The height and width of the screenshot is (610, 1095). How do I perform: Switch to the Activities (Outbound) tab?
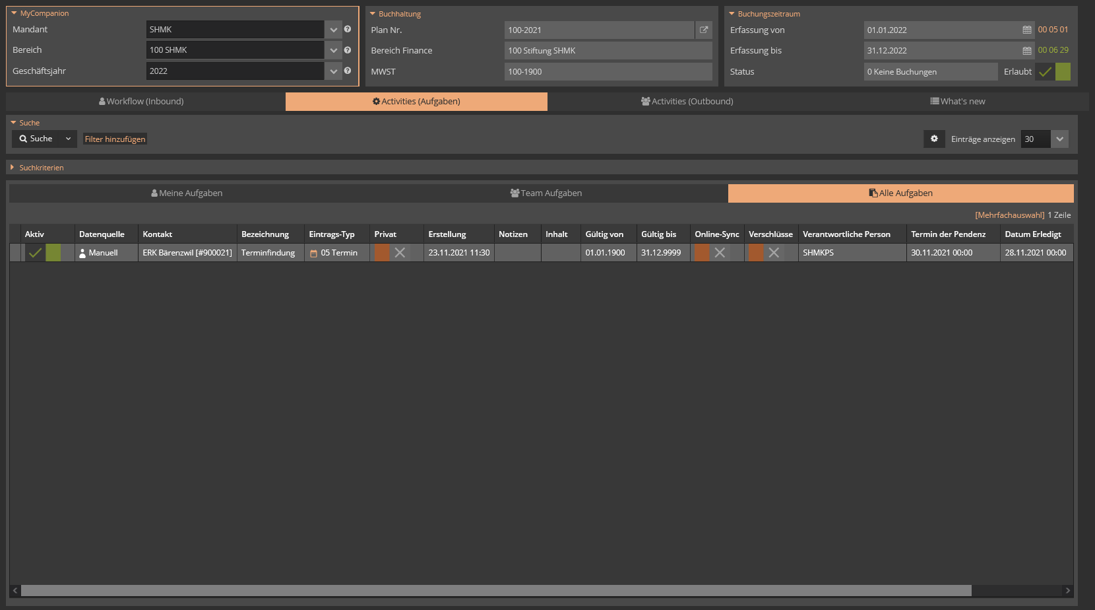pyautogui.click(x=687, y=101)
